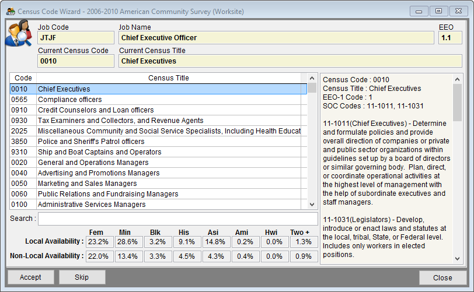The image size is (474, 292).
Task: Select Credit Counselors and Loan officers row
Action: pyautogui.click(x=158, y=110)
